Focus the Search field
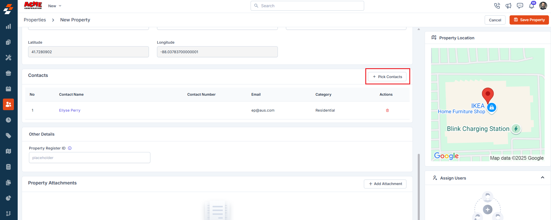The image size is (551, 220). (307, 6)
